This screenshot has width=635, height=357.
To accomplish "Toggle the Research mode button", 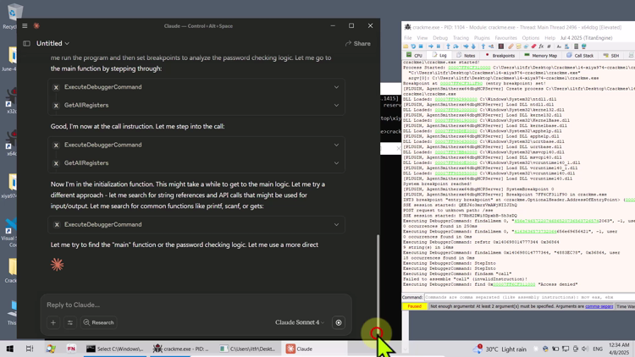I will coord(99,322).
